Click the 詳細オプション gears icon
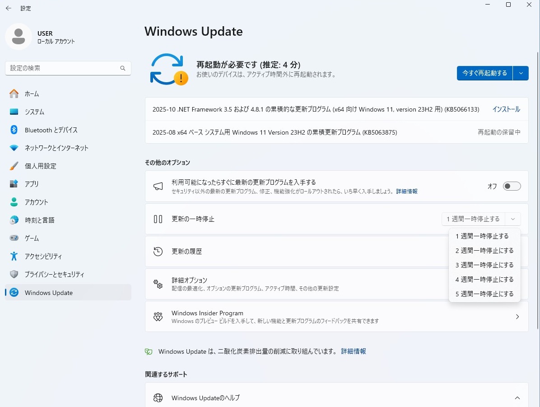 tap(158, 284)
